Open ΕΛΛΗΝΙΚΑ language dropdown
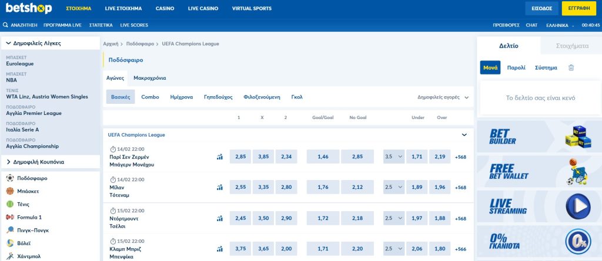This screenshot has width=602, height=261. point(560,25)
